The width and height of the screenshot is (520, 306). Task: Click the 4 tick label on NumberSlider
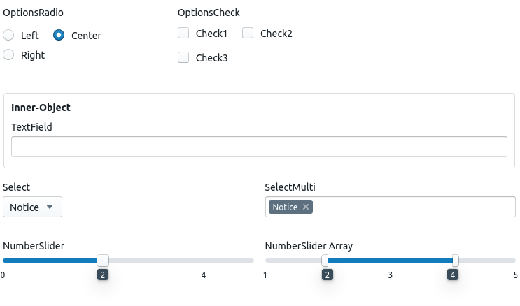(x=204, y=275)
